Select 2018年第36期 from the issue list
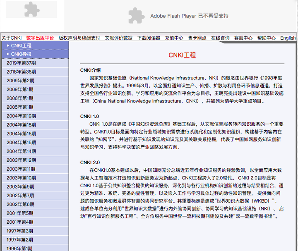298x251 pixels. 21,72
